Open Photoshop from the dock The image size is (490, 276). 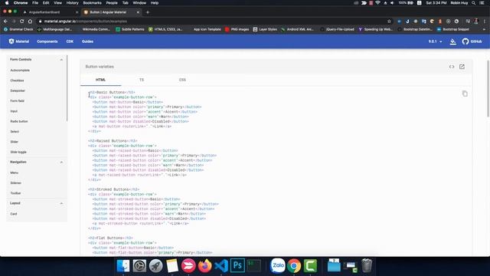237,266
